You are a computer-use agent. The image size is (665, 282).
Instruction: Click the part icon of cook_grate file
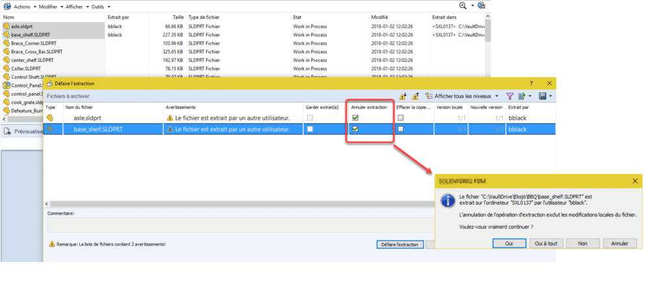click(x=6, y=102)
